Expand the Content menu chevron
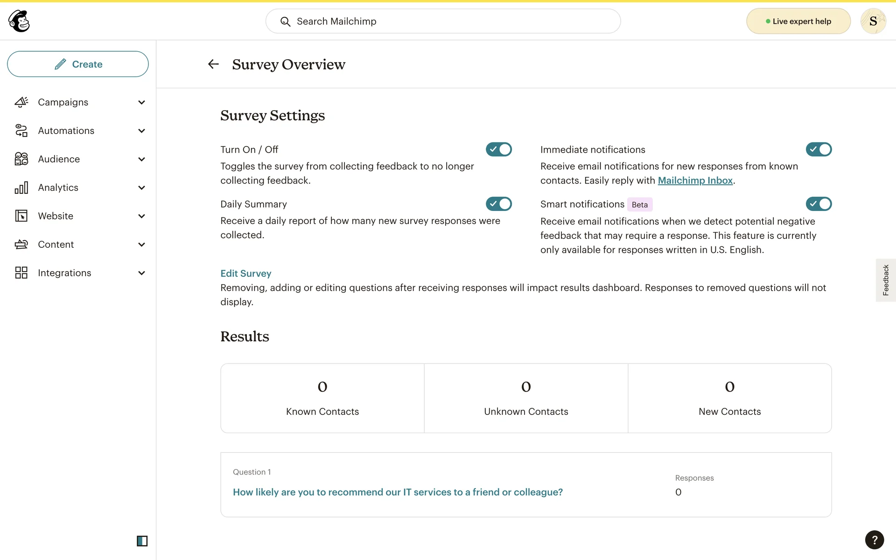Screen dimensions: 896x560 141,245
